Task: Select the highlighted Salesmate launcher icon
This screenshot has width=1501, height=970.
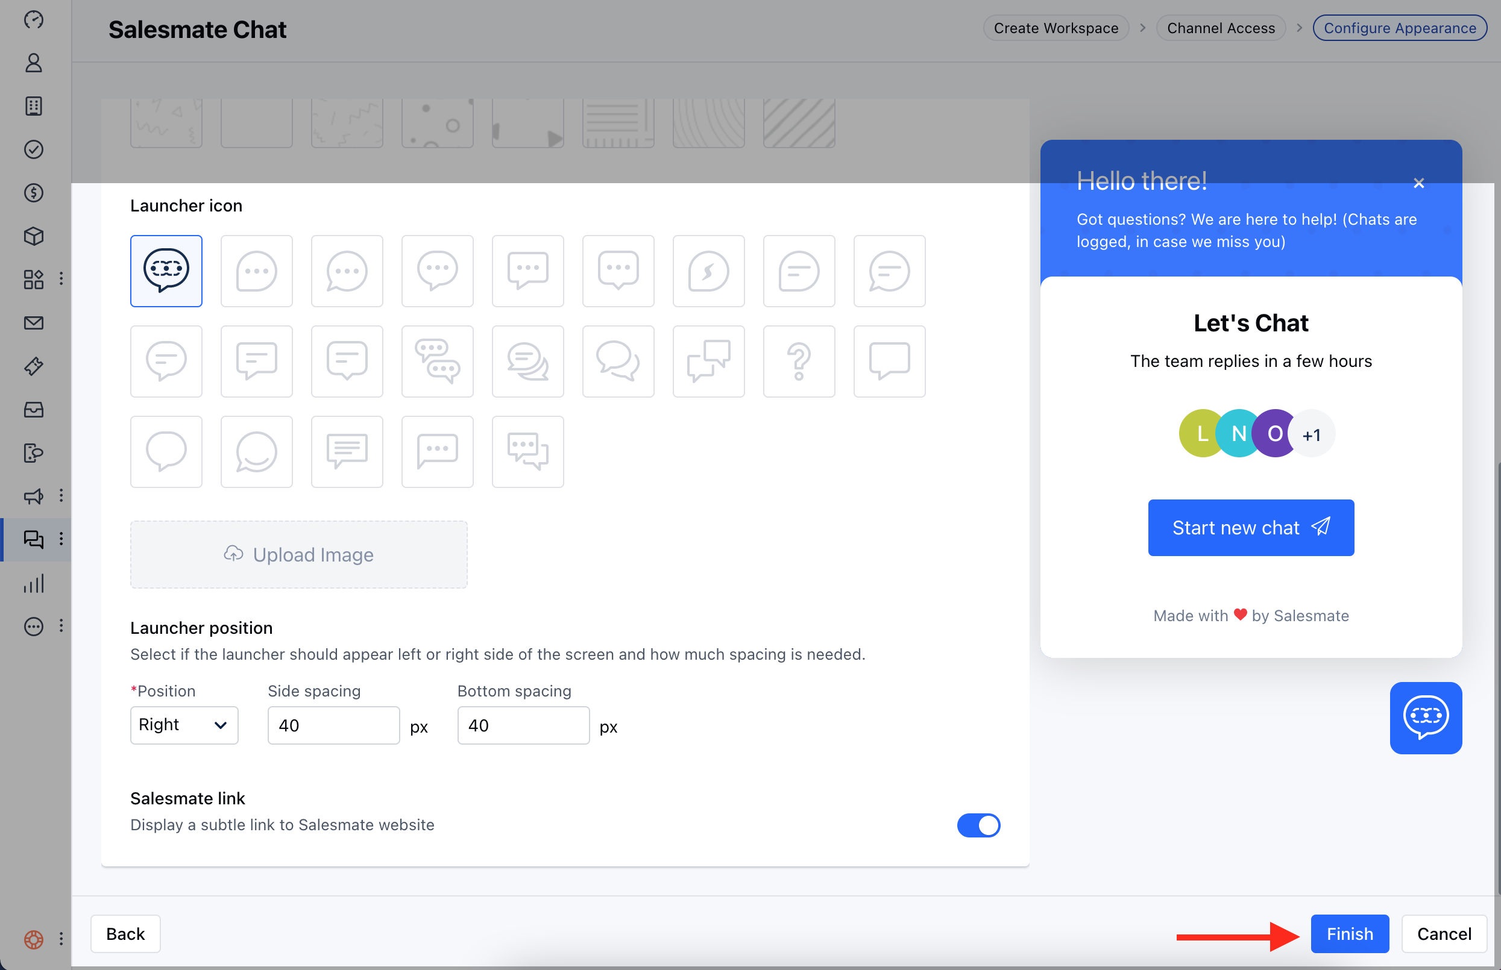Action: 166,271
